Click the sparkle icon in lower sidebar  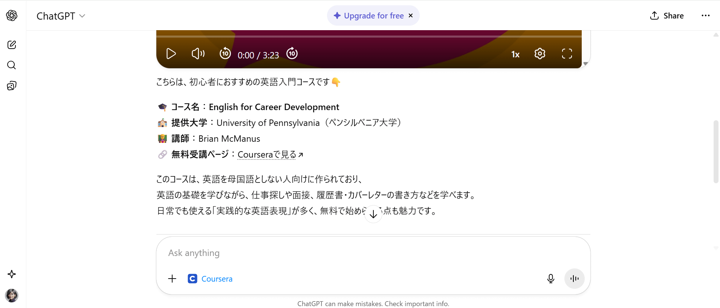point(12,274)
